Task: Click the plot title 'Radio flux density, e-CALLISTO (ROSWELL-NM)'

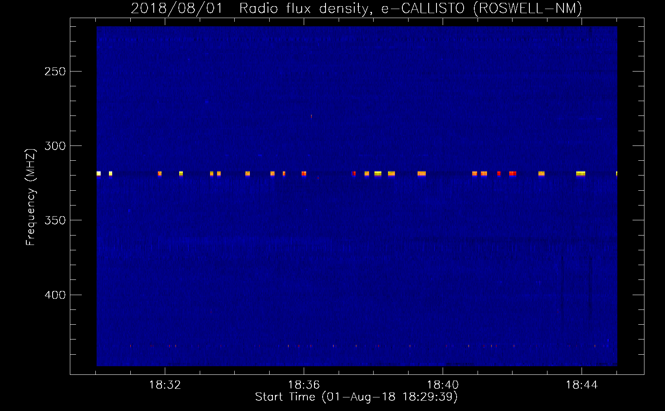Action: [x=411, y=8]
